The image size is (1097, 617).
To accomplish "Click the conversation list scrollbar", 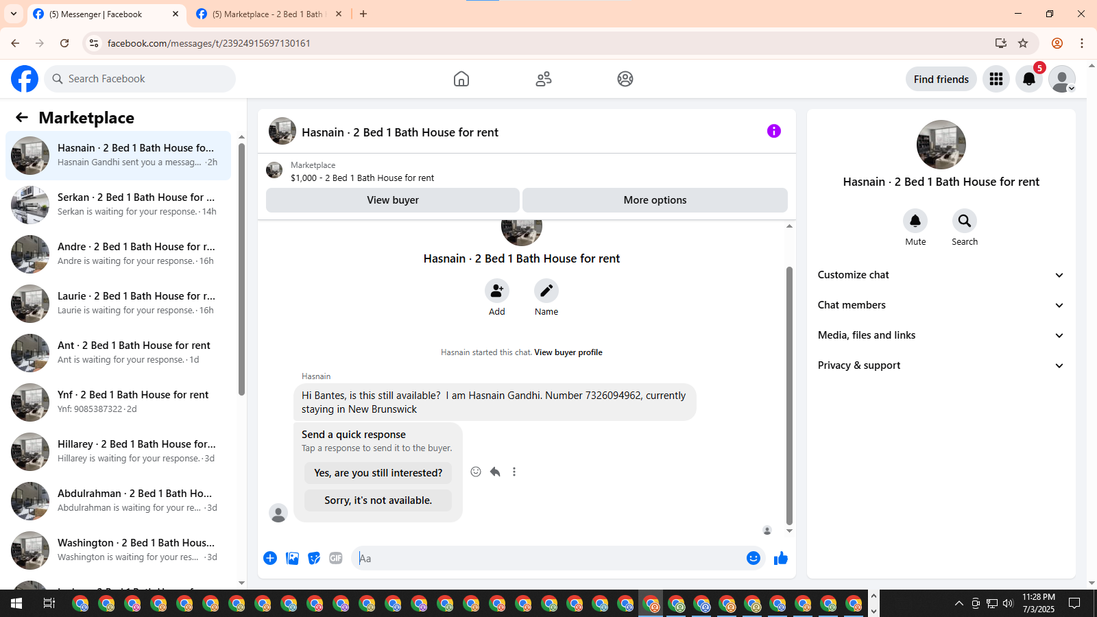I will [241, 269].
